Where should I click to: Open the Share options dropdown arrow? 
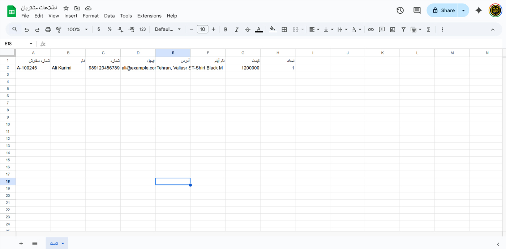point(463,10)
